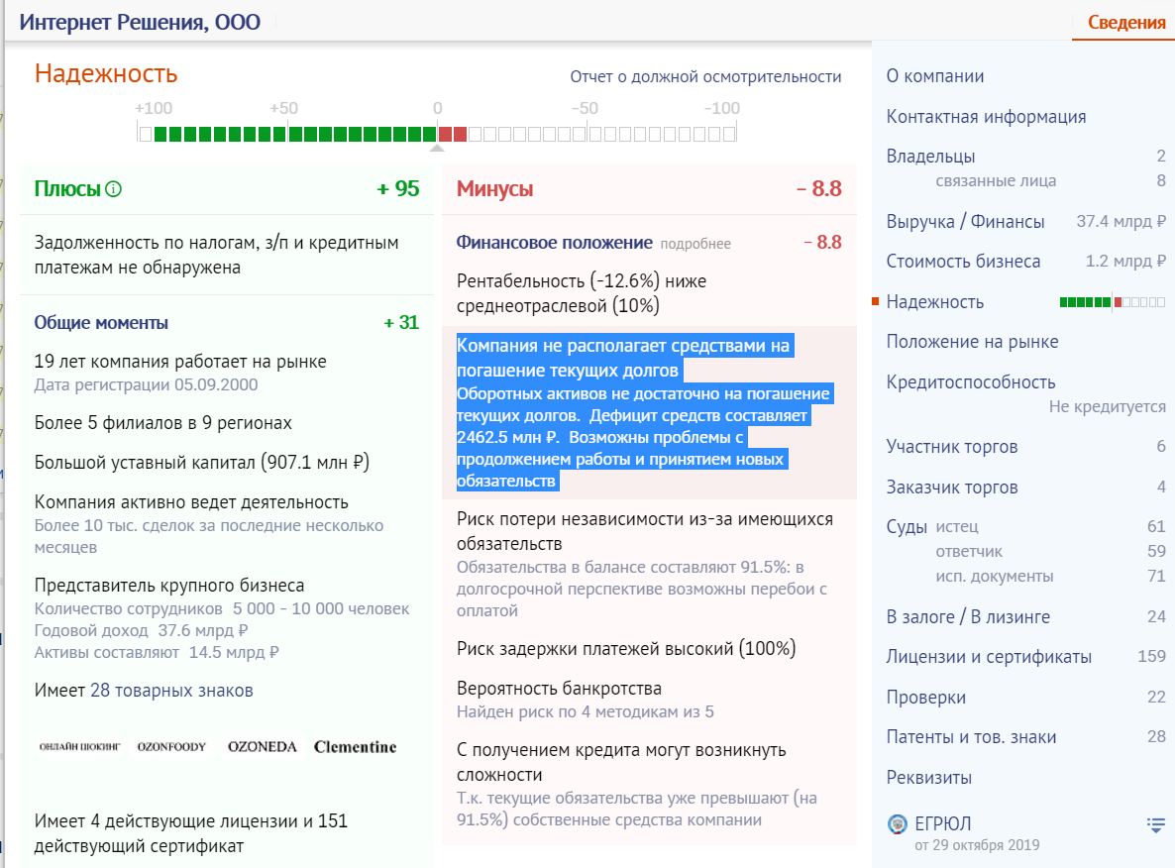Screen dimensions: 1175x868
Task: Click Представитель крупного бизнеса item
Action: (x=169, y=586)
